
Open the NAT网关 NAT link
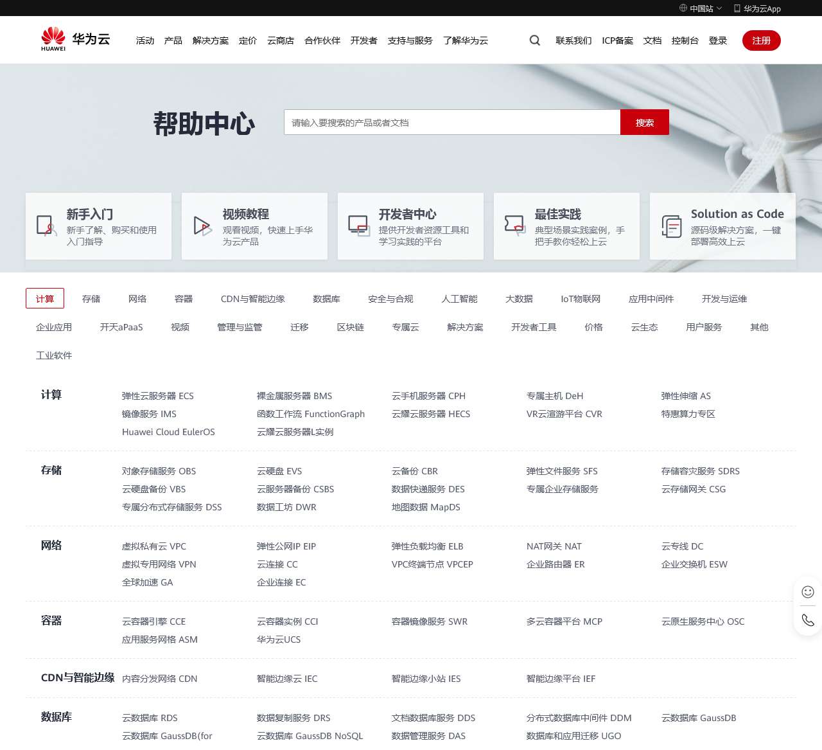click(x=554, y=546)
